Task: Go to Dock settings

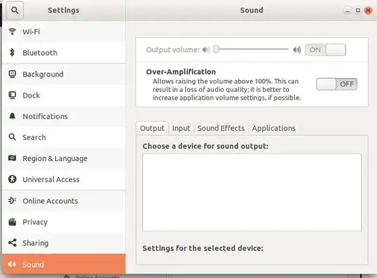Action: coord(64,95)
